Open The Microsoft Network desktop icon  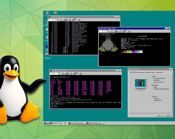47,56
